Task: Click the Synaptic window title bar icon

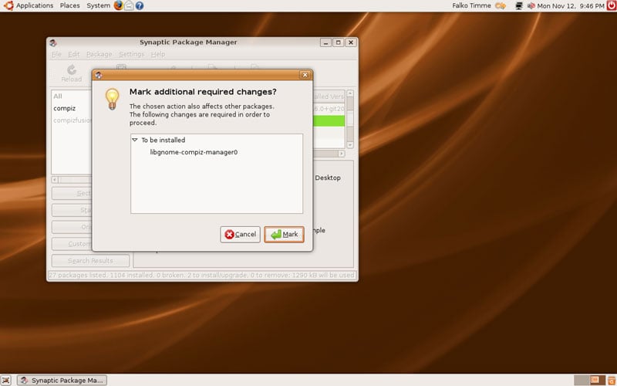Action: pos(53,42)
